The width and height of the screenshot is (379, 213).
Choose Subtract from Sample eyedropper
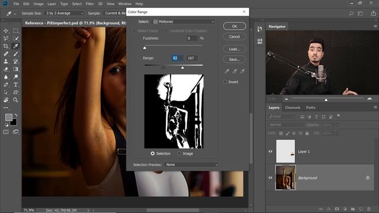pyautogui.click(x=242, y=71)
